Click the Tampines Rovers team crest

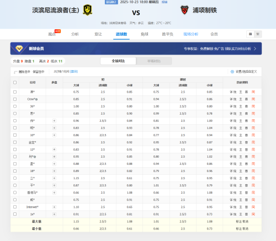pos(87,10)
